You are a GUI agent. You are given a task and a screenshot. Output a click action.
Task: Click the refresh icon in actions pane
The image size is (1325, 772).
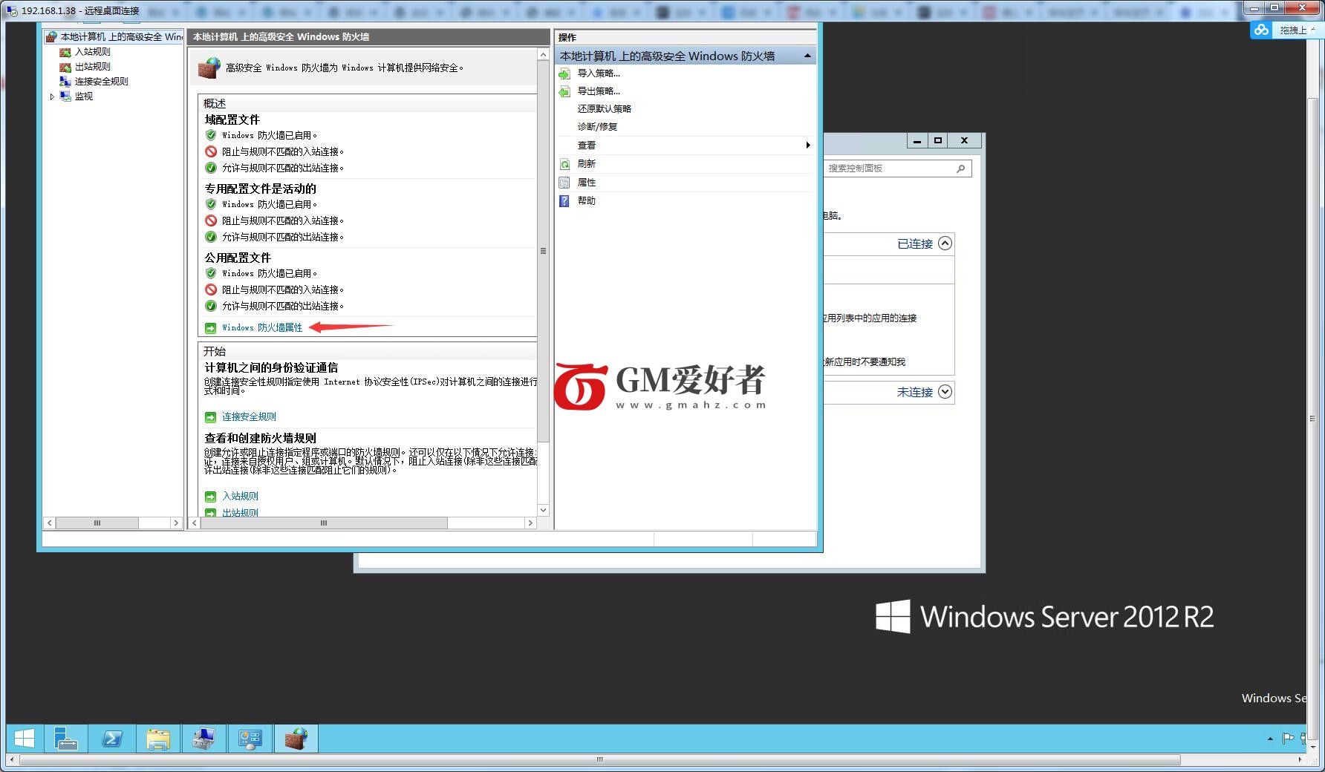click(x=564, y=164)
